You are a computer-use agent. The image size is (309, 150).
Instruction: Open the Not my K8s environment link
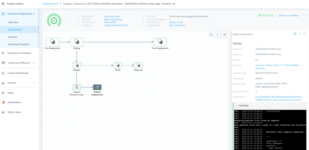coord(110,22)
